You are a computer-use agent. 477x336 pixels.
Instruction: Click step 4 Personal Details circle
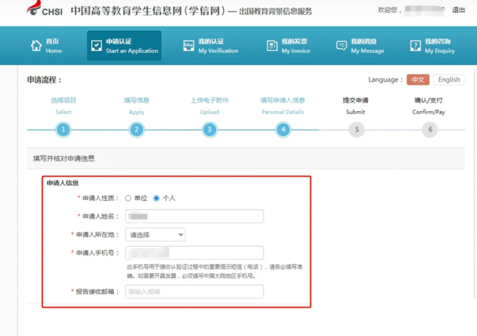(x=283, y=130)
